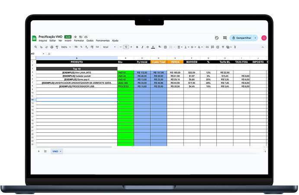Open the comments panel icon
Screen dimensions: 299x195
224,38
